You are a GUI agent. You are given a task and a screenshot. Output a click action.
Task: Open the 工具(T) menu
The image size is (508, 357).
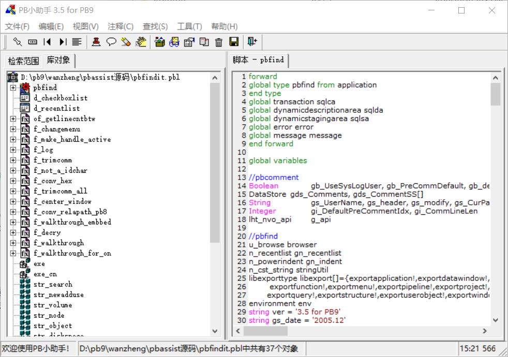pos(189,26)
